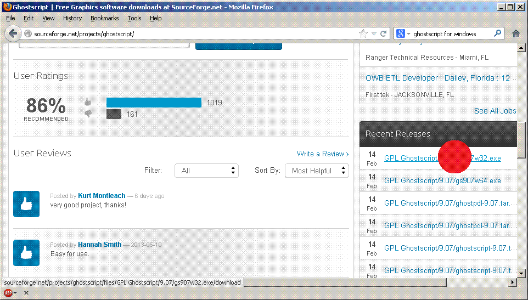The height and width of the screenshot is (300, 528).
Task: Click Kurt Montleach's thumbs up avatar
Action: click(x=26, y=204)
